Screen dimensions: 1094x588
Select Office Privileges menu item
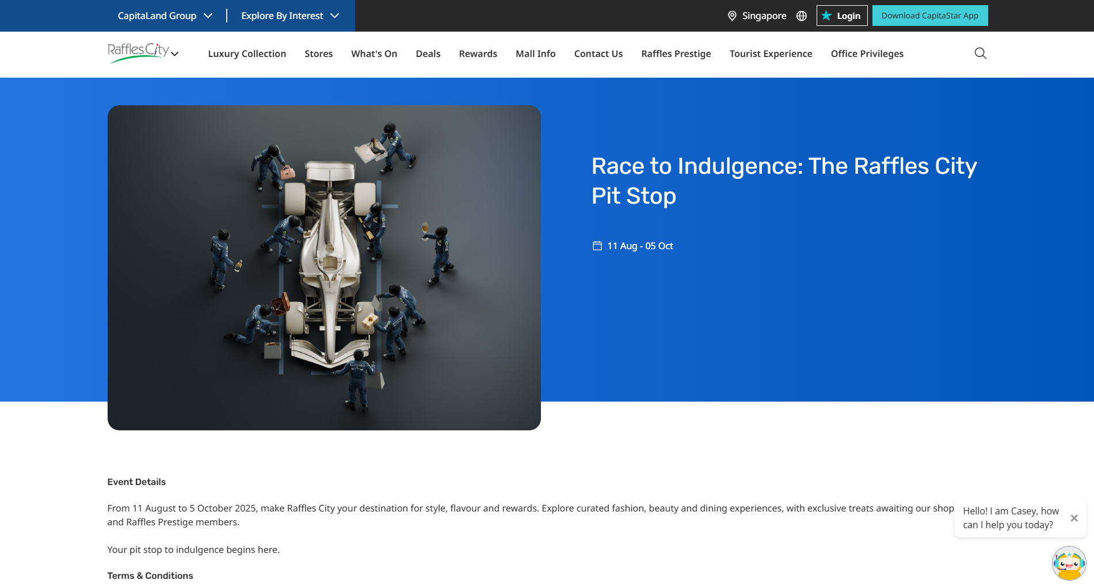[867, 54]
